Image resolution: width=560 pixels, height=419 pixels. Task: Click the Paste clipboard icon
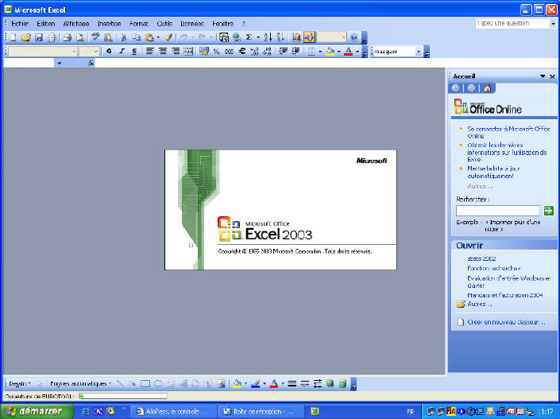(x=149, y=37)
